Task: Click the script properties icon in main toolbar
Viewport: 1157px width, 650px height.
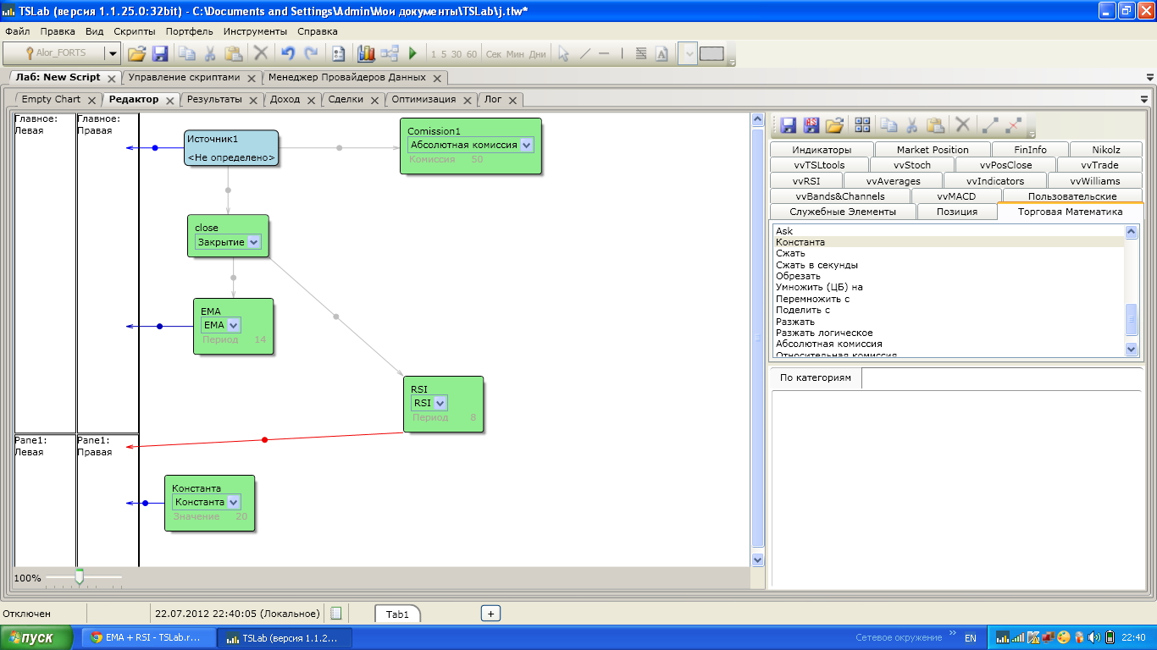Action: 339,53
